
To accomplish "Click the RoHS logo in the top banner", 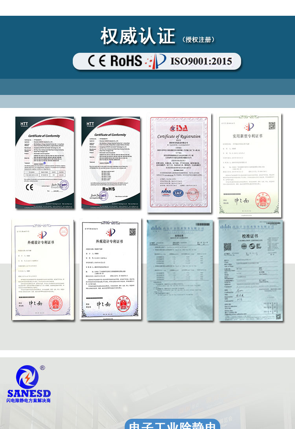I will (x=126, y=61).
